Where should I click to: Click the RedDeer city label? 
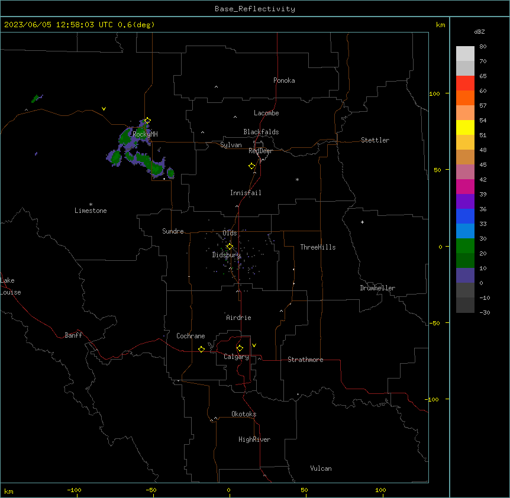click(260, 151)
